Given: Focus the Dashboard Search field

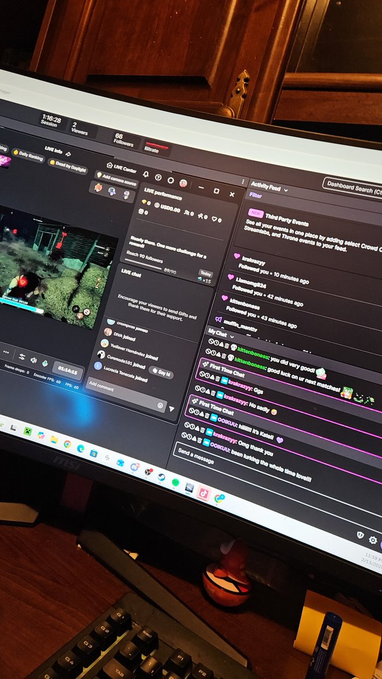Looking at the screenshot, I should [x=352, y=187].
